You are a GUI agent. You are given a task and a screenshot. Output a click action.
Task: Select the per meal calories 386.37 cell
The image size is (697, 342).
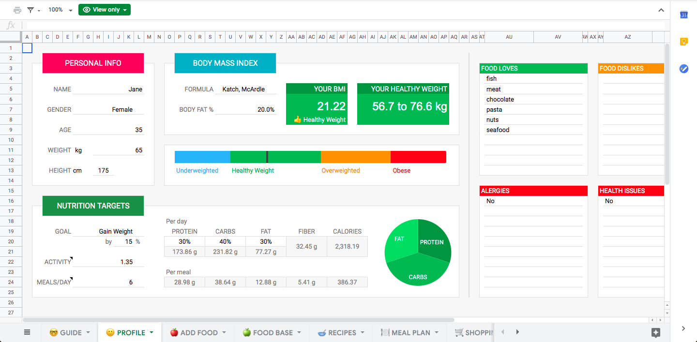click(x=347, y=282)
